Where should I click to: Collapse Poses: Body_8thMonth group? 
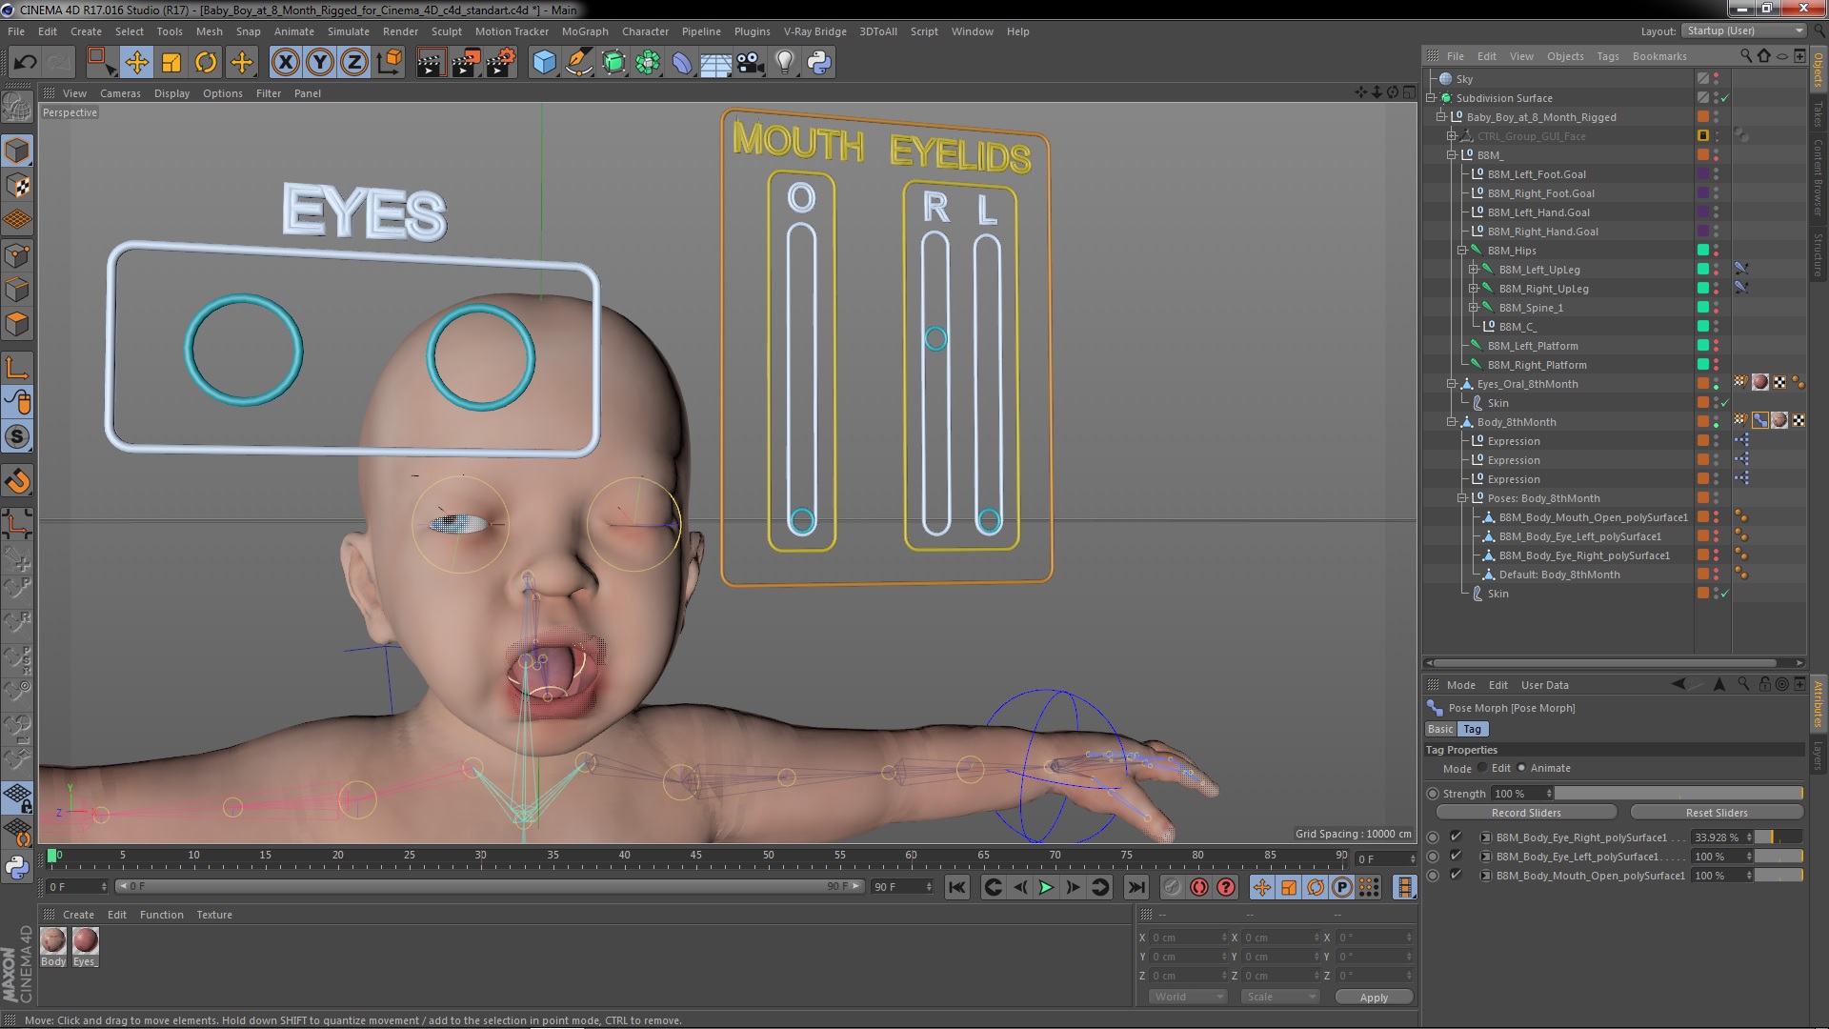[x=1462, y=498]
